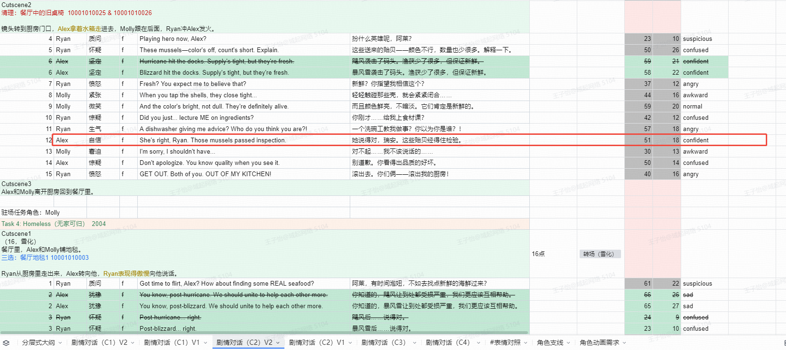
Task: Expand dropdown arrow on 剧情对话 (C2) V2 tab
Action: (278, 343)
